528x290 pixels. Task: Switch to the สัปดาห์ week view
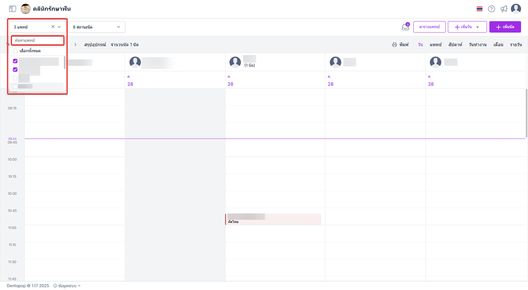click(x=455, y=45)
